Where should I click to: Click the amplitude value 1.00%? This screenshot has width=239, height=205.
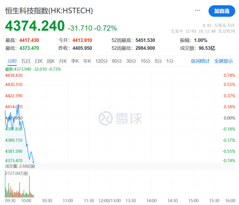tap(201, 40)
